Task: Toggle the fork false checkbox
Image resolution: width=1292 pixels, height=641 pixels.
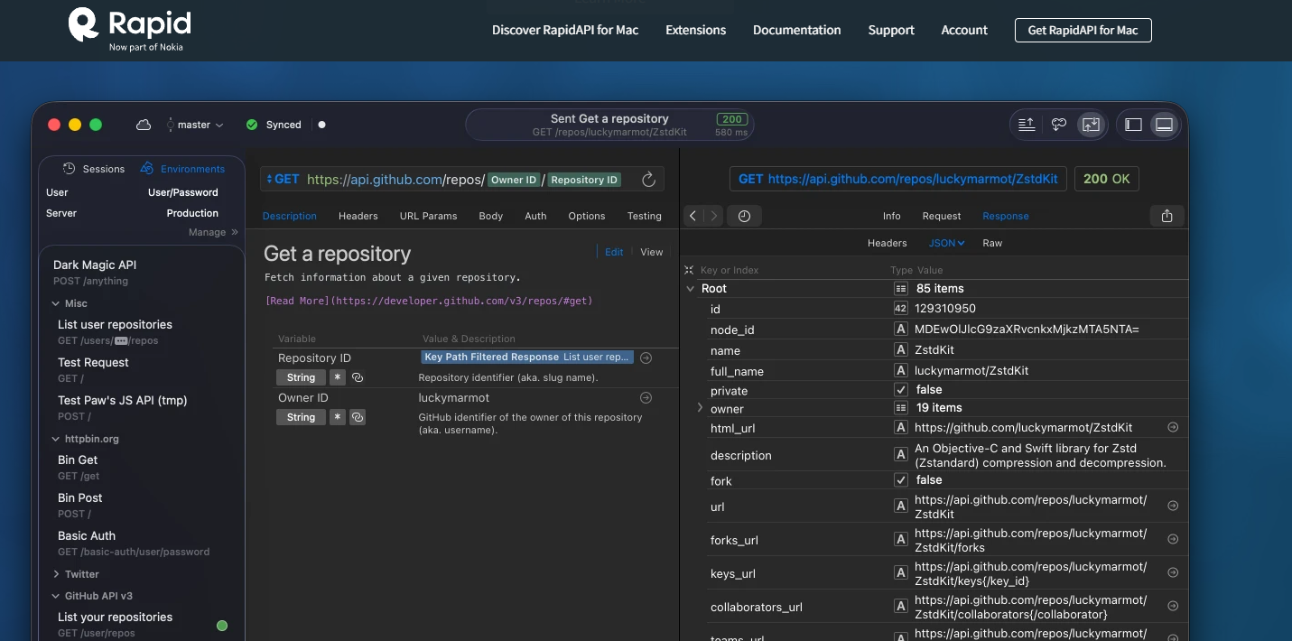Action: (x=900, y=480)
